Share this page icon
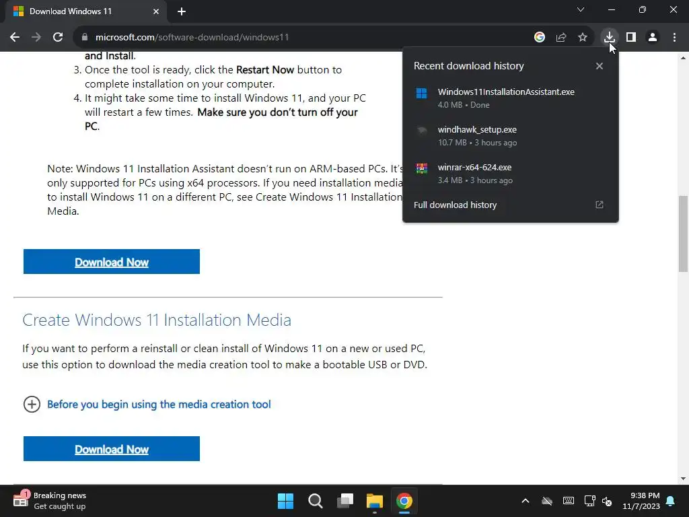689x517 pixels. tap(561, 38)
